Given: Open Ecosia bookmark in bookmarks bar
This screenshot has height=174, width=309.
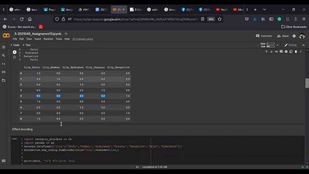Looking at the screenshot, I should (19, 27).
